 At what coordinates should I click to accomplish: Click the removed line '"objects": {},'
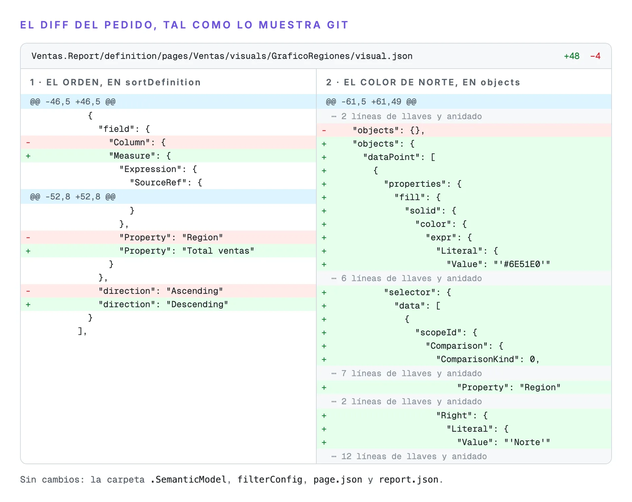click(x=464, y=131)
